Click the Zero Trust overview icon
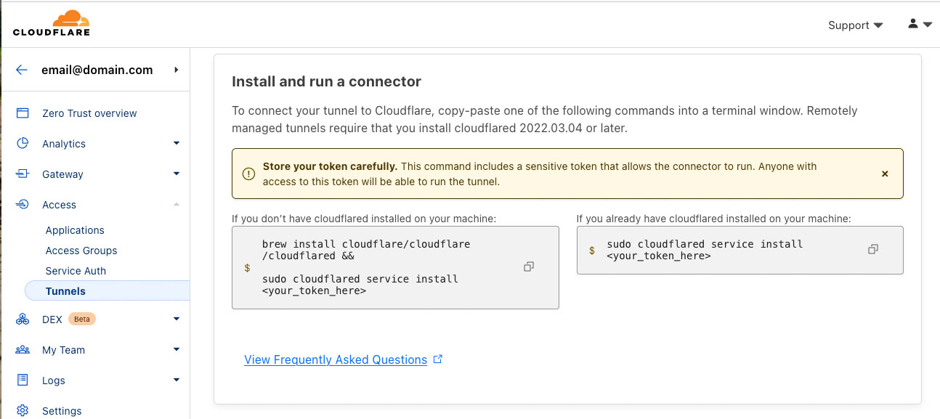 pos(23,113)
